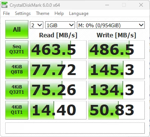Minimize the CrystalDiskMark window
This screenshot has width=150, height=137.
click(107, 5)
